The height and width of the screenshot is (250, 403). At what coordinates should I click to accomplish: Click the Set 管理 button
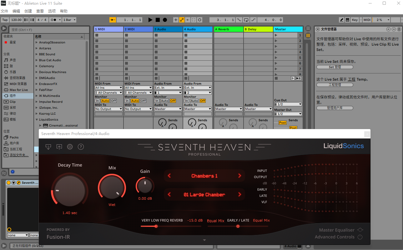coord(335,67)
